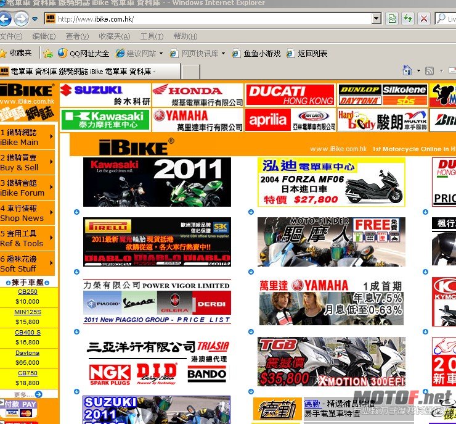
Task: Open the 鱼鱼小游戏 favorites link
Action: click(256, 54)
